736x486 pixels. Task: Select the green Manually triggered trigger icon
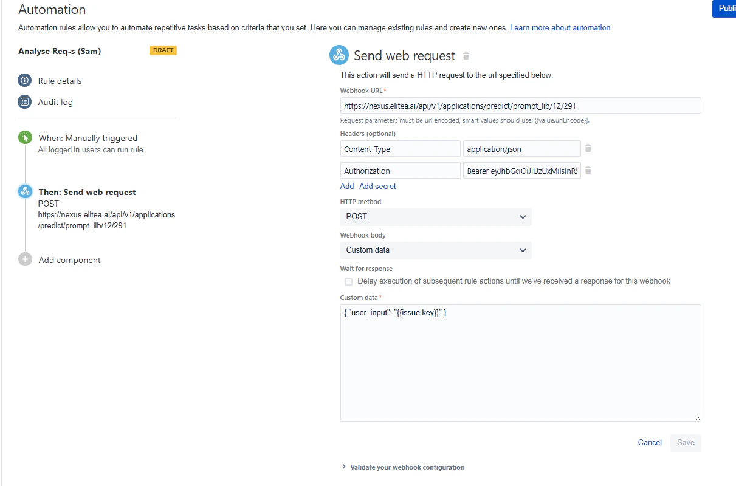tap(24, 138)
